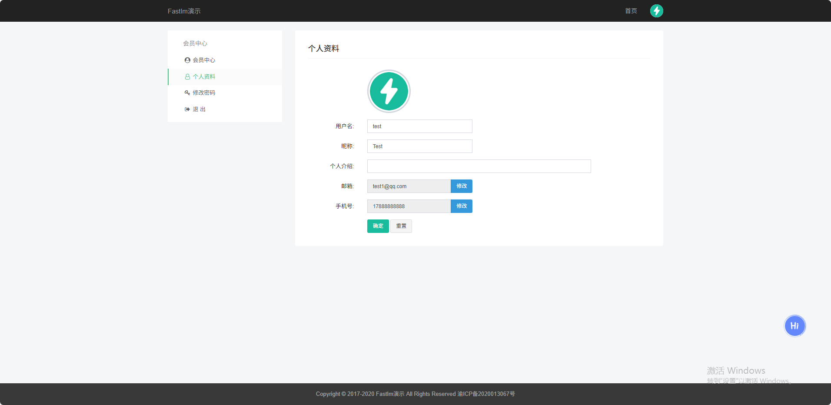Click the user circle icon beside 会员中心
Image resolution: width=831 pixels, height=405 pixels.
(x=187, y=60)
